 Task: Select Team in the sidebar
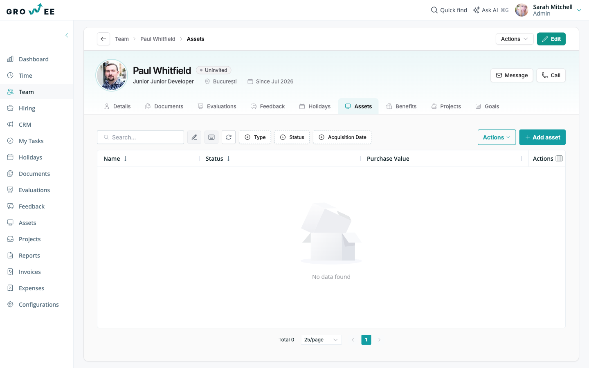coord(36,92)
